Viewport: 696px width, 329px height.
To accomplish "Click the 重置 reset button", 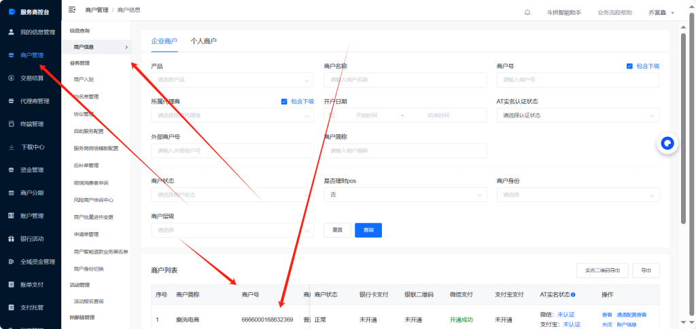I will 337,230.
